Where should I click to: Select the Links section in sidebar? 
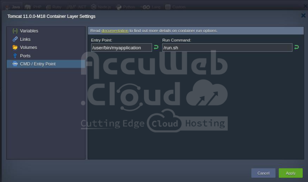(x=25, y=39)
